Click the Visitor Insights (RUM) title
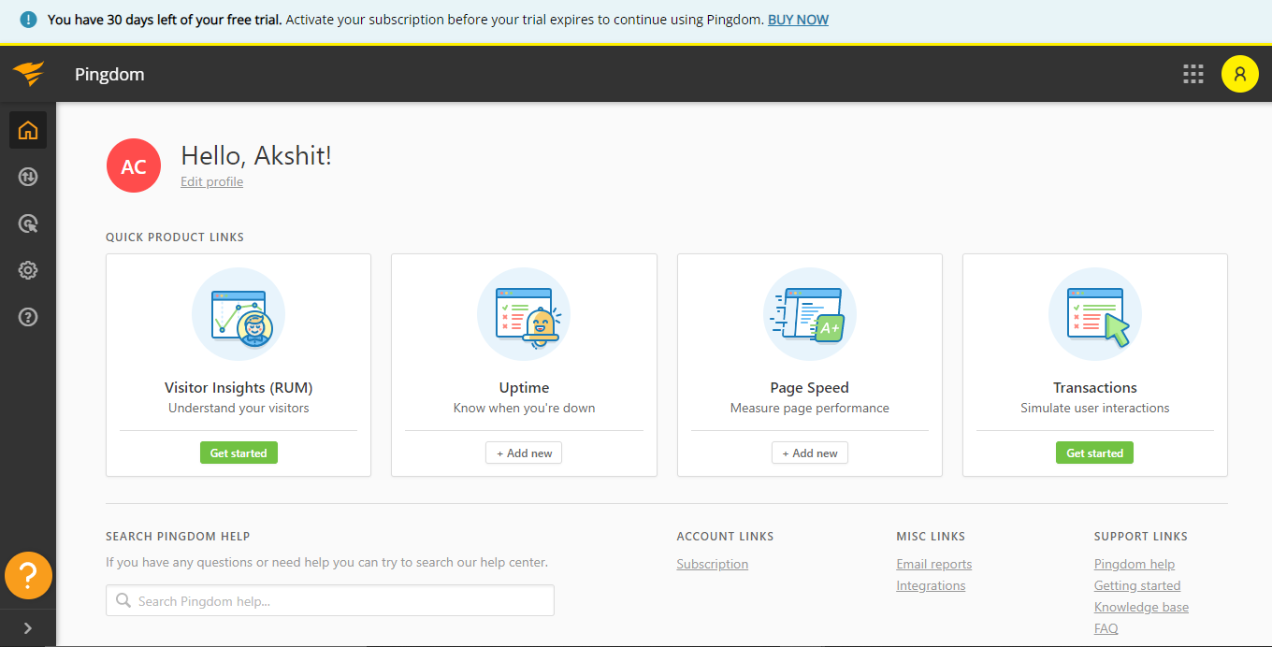1272x647 pixels. pos(238,388)
